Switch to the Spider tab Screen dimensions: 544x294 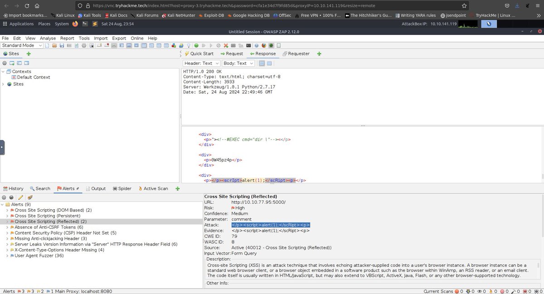(x=121, y=189)
